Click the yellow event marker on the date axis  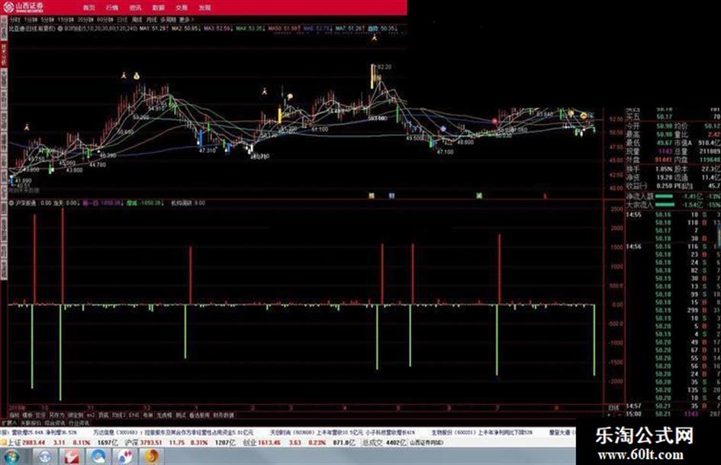pos(372,195)
